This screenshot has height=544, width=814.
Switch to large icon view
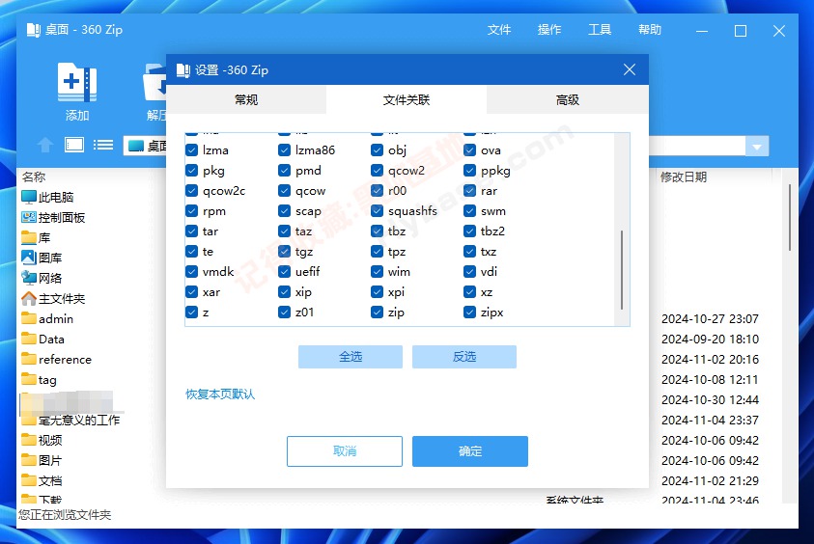point(74,146)
